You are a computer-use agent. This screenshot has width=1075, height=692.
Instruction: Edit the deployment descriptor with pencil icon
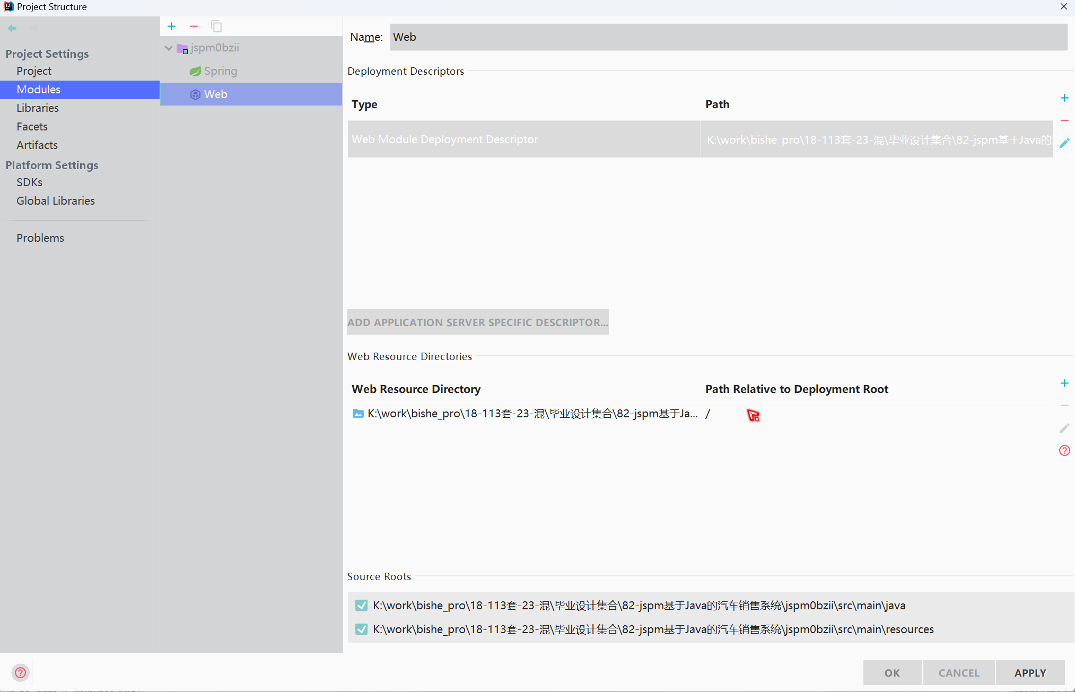1064,143
